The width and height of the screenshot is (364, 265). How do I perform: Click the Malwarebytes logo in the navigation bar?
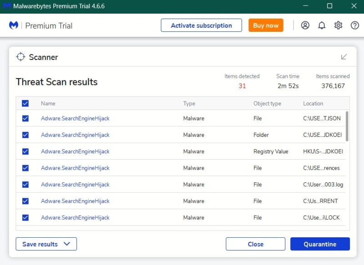coord(14,25)
